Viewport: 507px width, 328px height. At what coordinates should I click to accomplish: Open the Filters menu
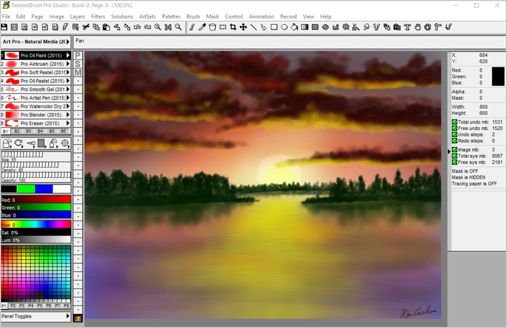point(98,16)
